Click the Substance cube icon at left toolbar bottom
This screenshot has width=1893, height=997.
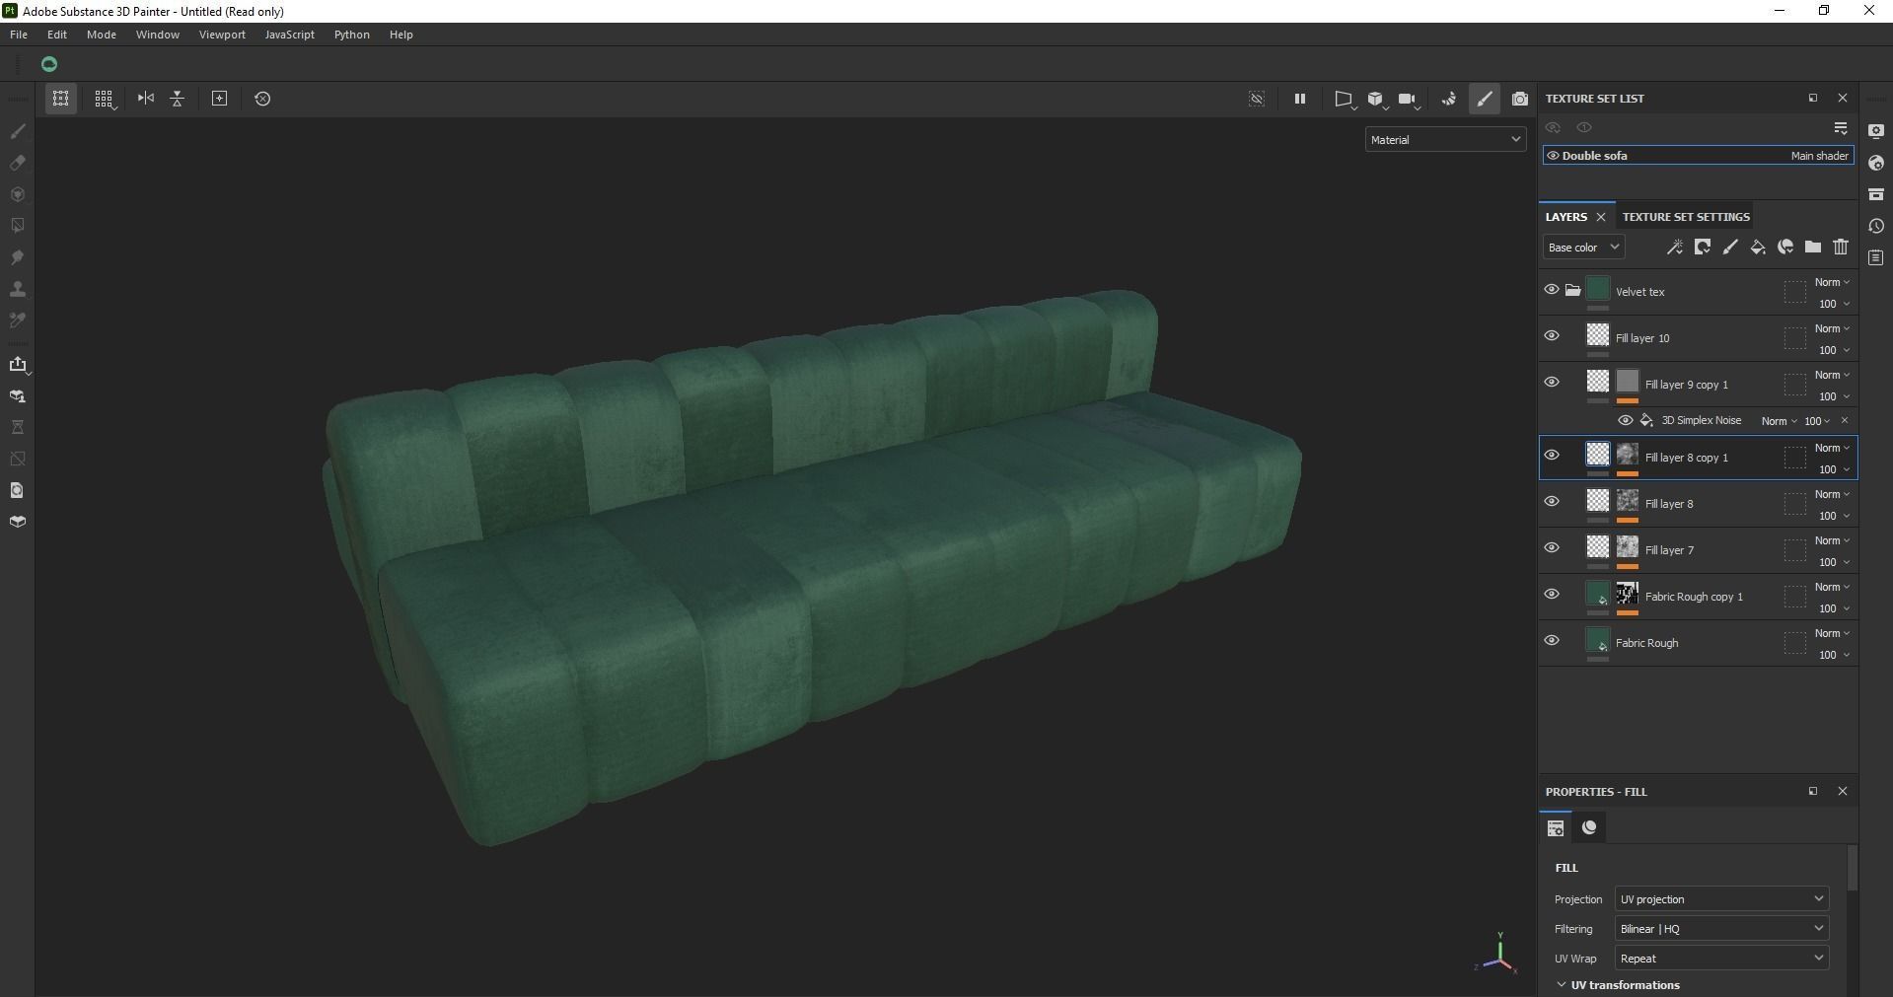tap(18, 522)
